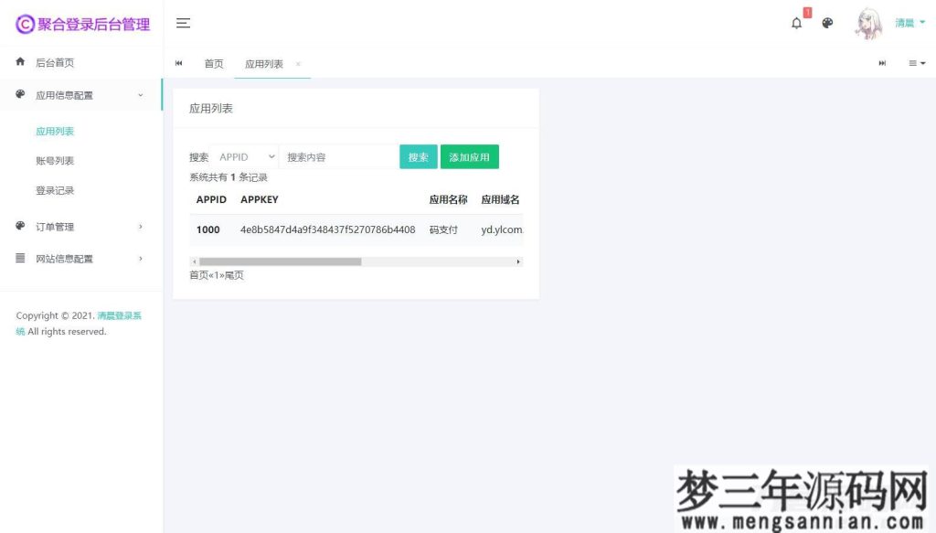Click the horizontal scrollbar under the table
The width and height of the screenshot is (936, 533).
(x=274, y=261)
